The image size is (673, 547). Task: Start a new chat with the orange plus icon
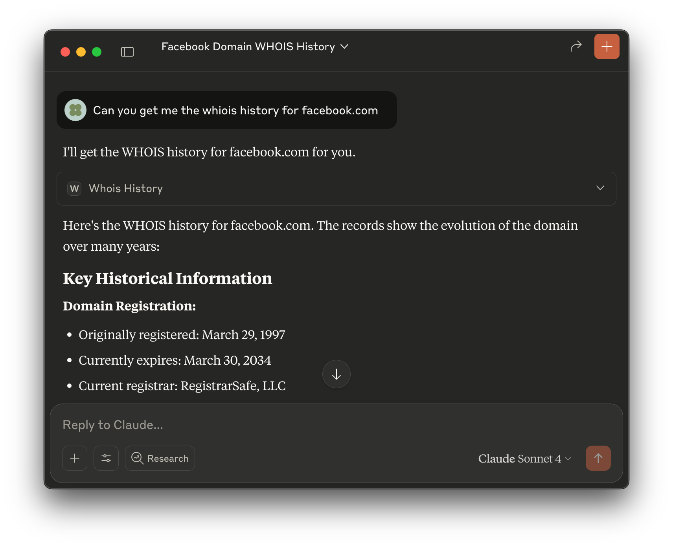607,46
